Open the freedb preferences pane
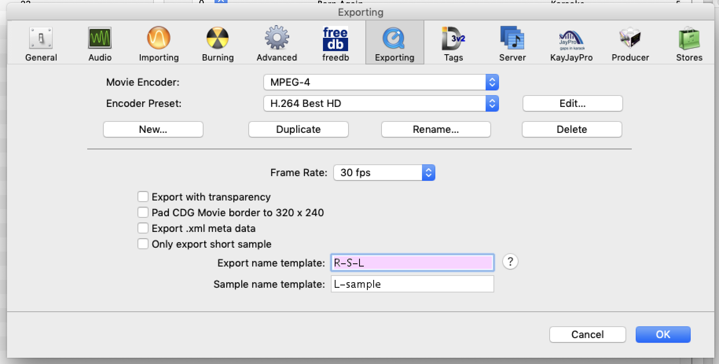 click(336, 44)
